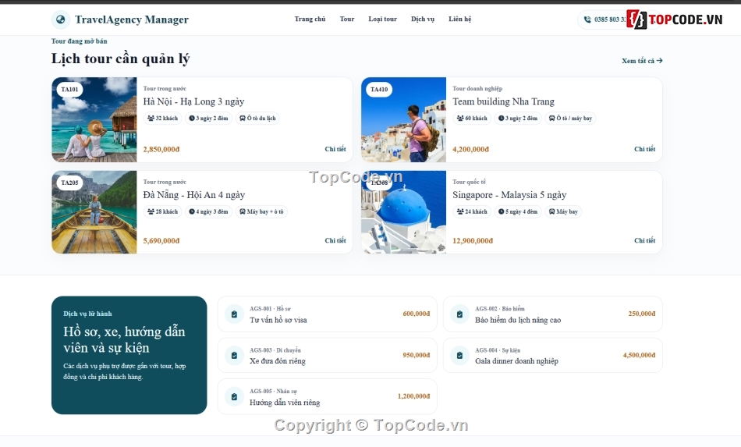
Task: Open the Trang chủ menu item
Action: pos(310,19)
